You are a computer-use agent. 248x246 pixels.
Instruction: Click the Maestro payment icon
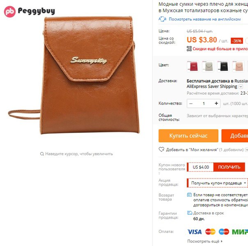click(224, 232)
